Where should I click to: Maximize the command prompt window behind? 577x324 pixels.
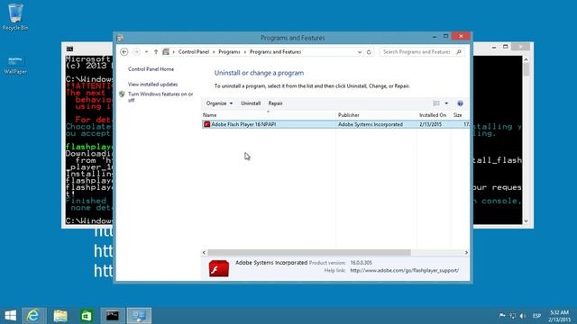pos(505,47)
